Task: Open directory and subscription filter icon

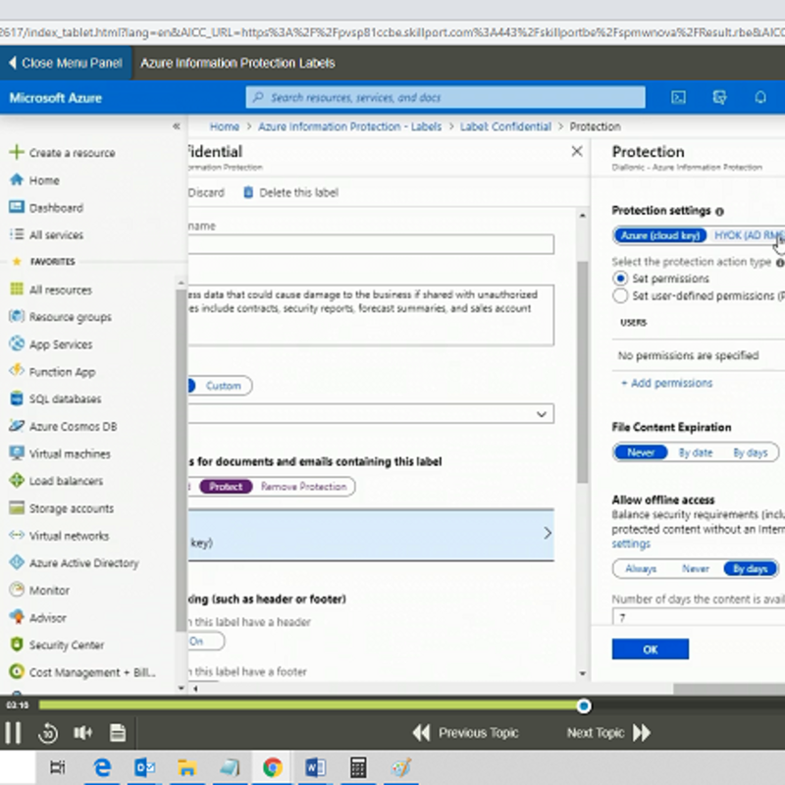Action: point(719,97)
